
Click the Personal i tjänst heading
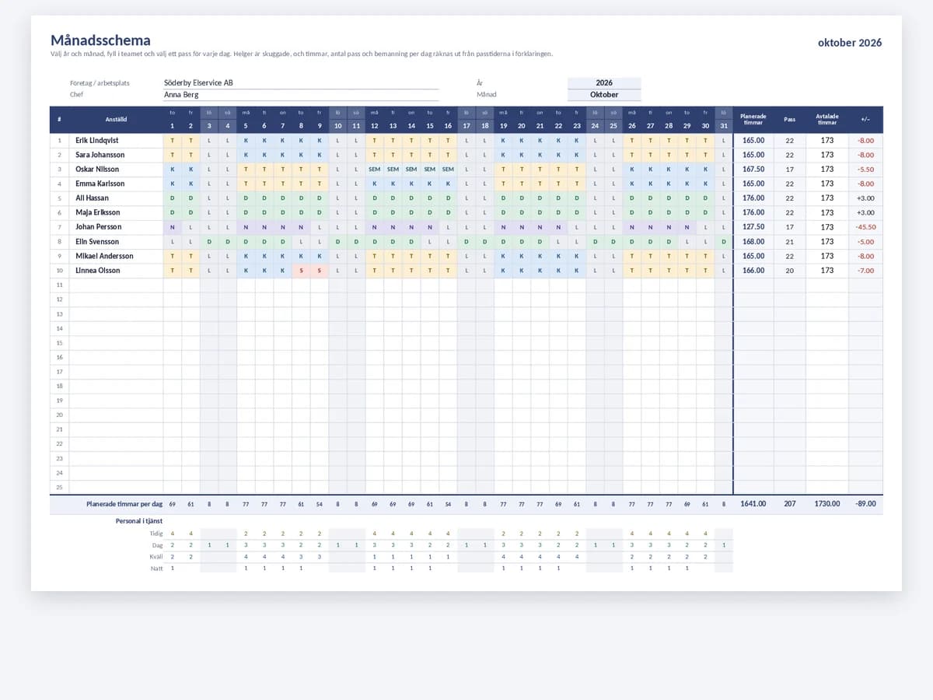pyautogui.click(x=139, y=520)
